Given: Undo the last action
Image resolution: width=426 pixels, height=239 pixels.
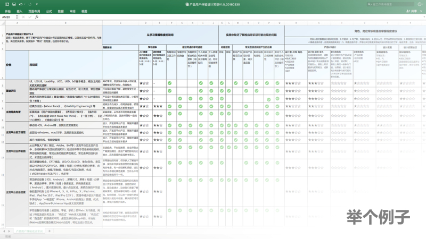Looking at the screenshot, I should tap(20, 4).
